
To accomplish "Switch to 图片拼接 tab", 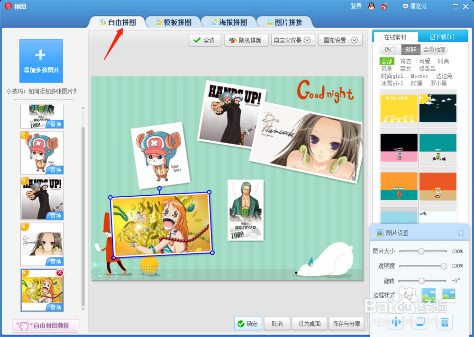I will [285, 22].
